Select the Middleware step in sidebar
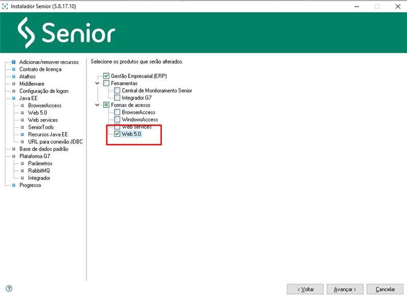 tap(32, 84)
